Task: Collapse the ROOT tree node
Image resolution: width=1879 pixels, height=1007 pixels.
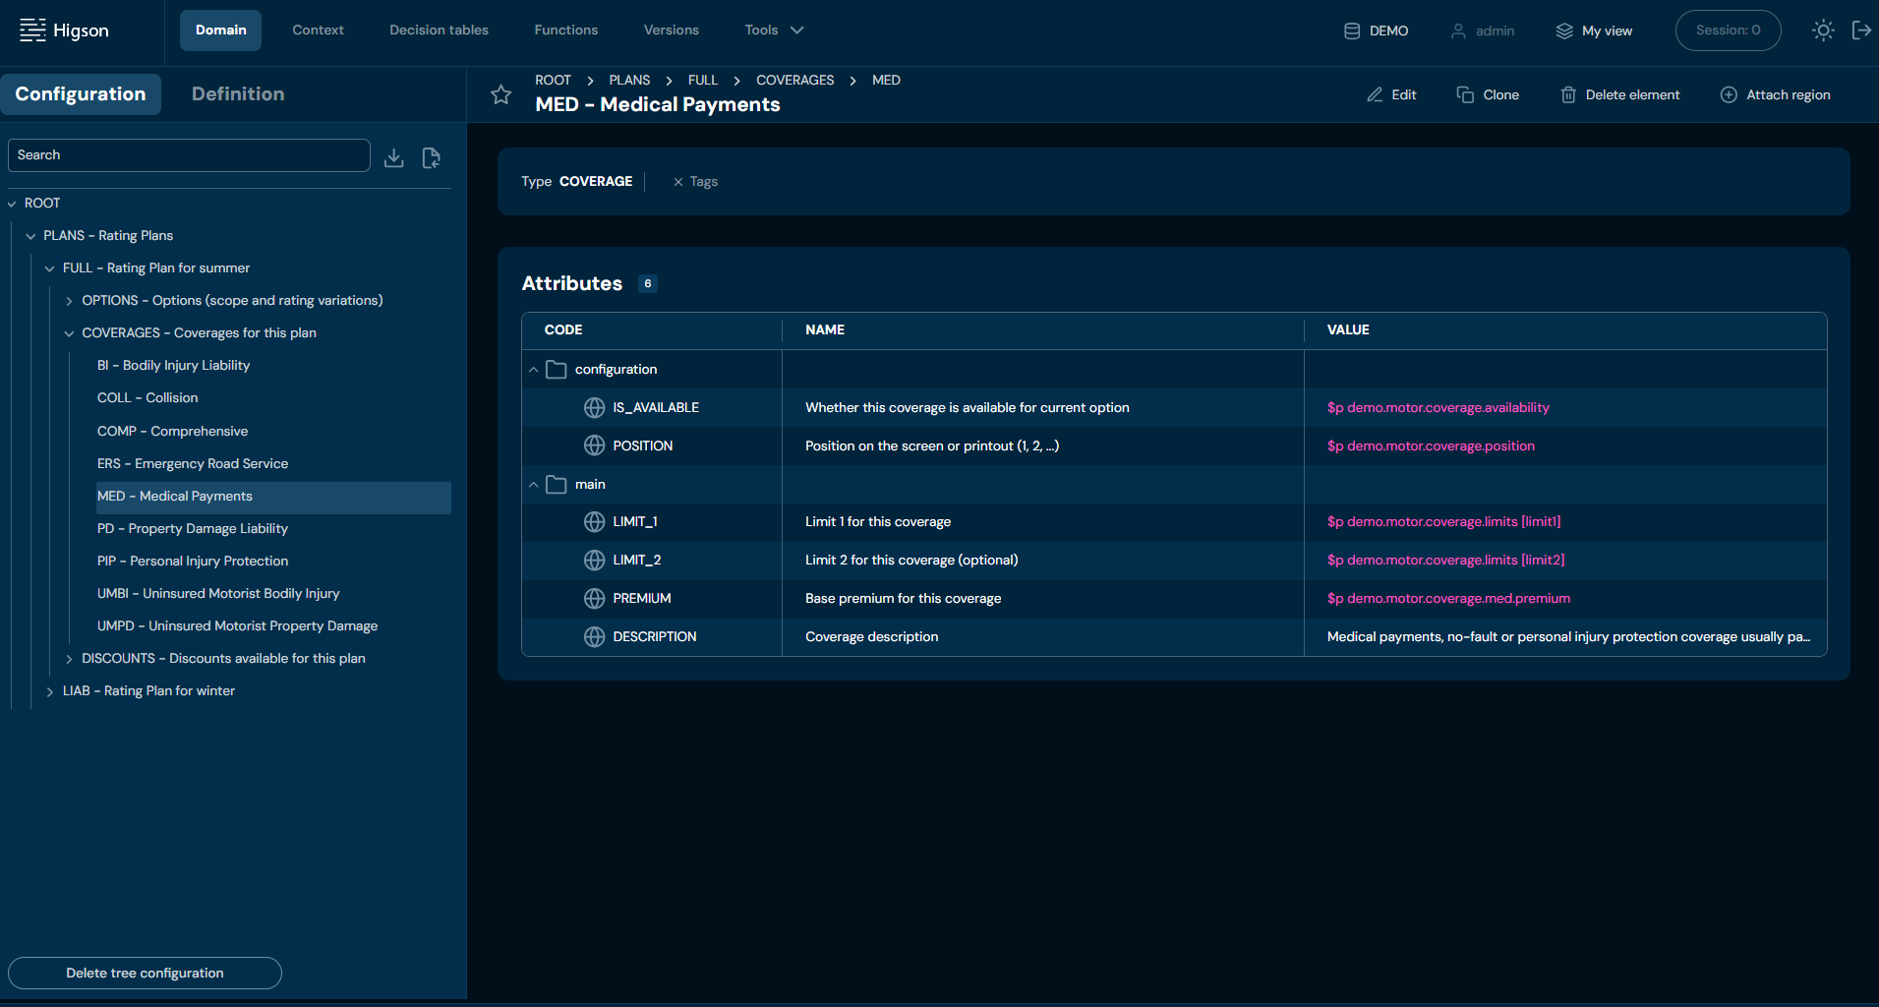Action: (x=12, y=204)
